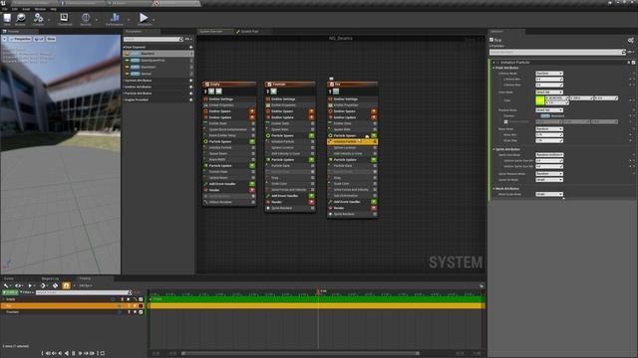This screenshot has height=358, width=638.
Task: Add module to Fountain's Particle Spawn
Action: point(311,135)
